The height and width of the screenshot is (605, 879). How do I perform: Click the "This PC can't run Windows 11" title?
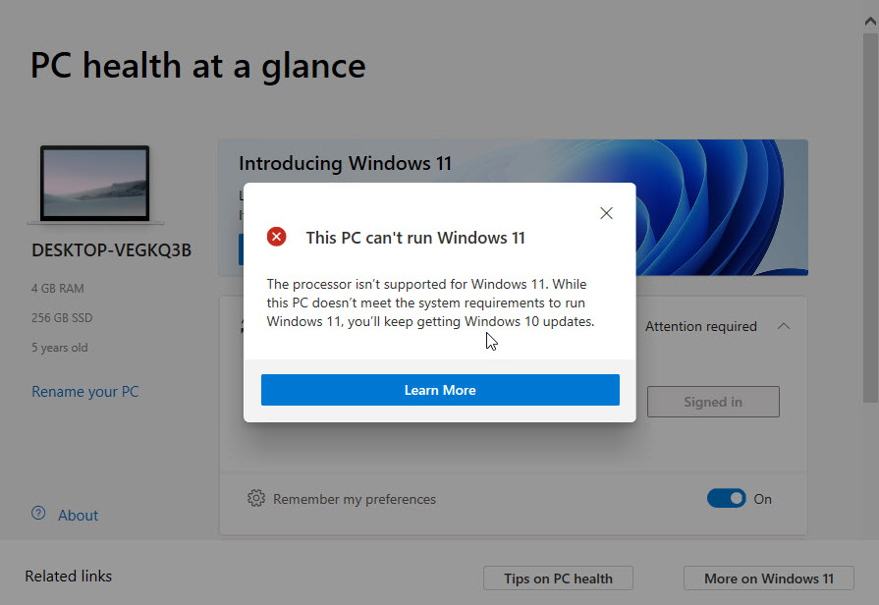coord(415,238)
